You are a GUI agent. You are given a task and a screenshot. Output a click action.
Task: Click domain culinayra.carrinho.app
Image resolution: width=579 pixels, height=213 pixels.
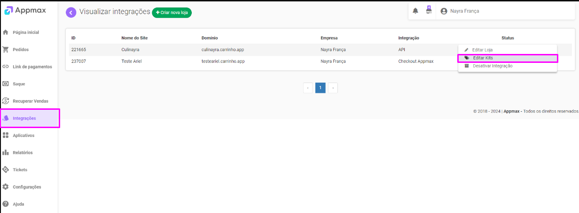point(223,49)
